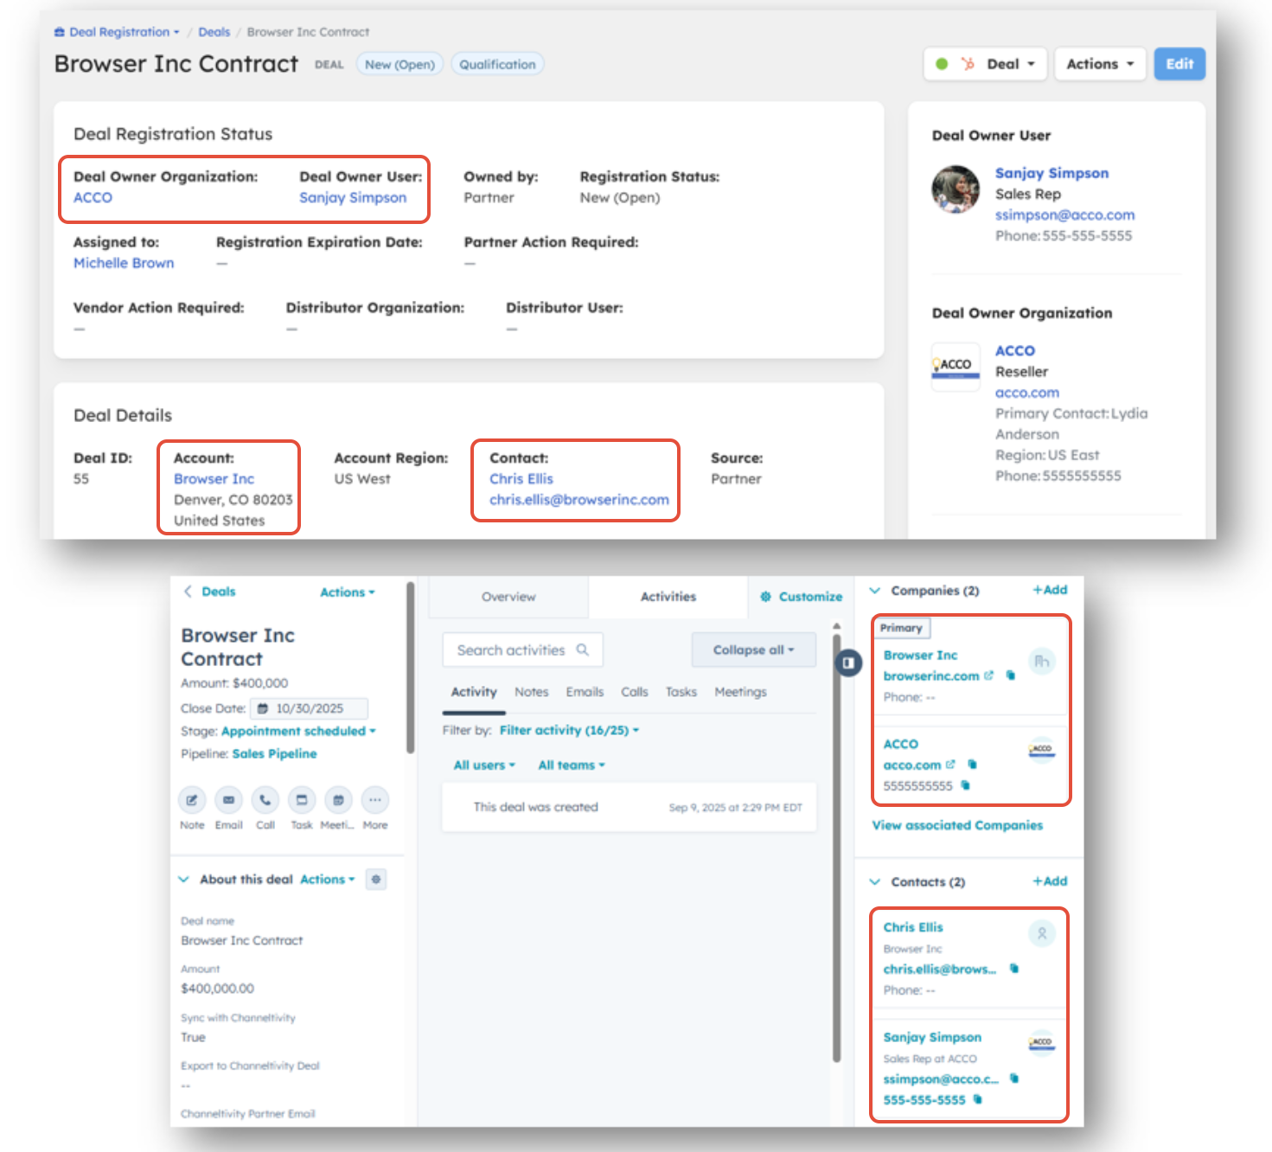Click Sanjay Simpson profile photo
The image size is (1272, 1152).
[x=956, y=189]
